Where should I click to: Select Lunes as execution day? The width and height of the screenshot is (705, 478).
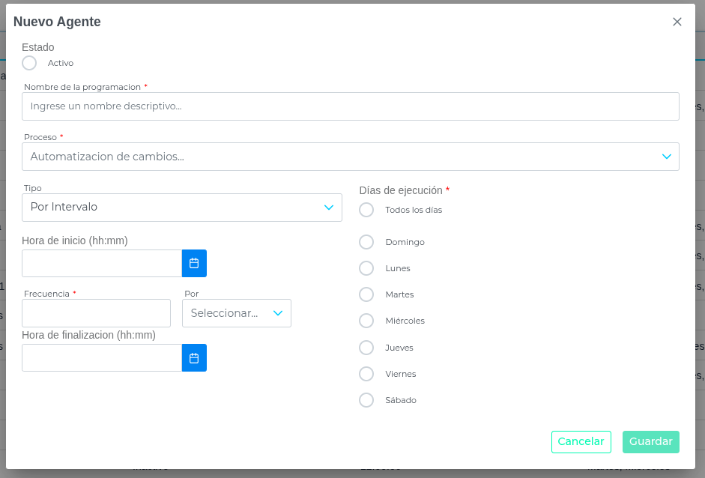[366, 268]
